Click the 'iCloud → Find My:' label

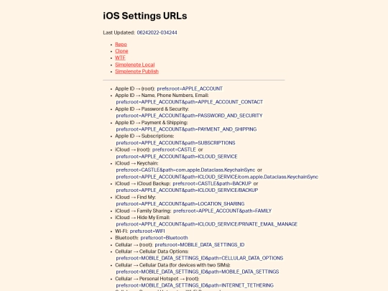[x=135, y=197]
